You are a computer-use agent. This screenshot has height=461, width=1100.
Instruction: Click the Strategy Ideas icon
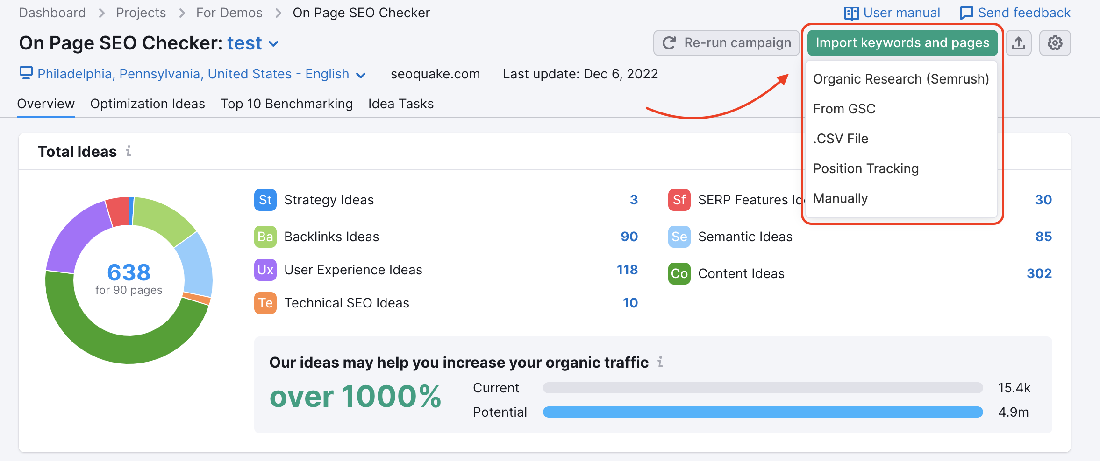265,200
